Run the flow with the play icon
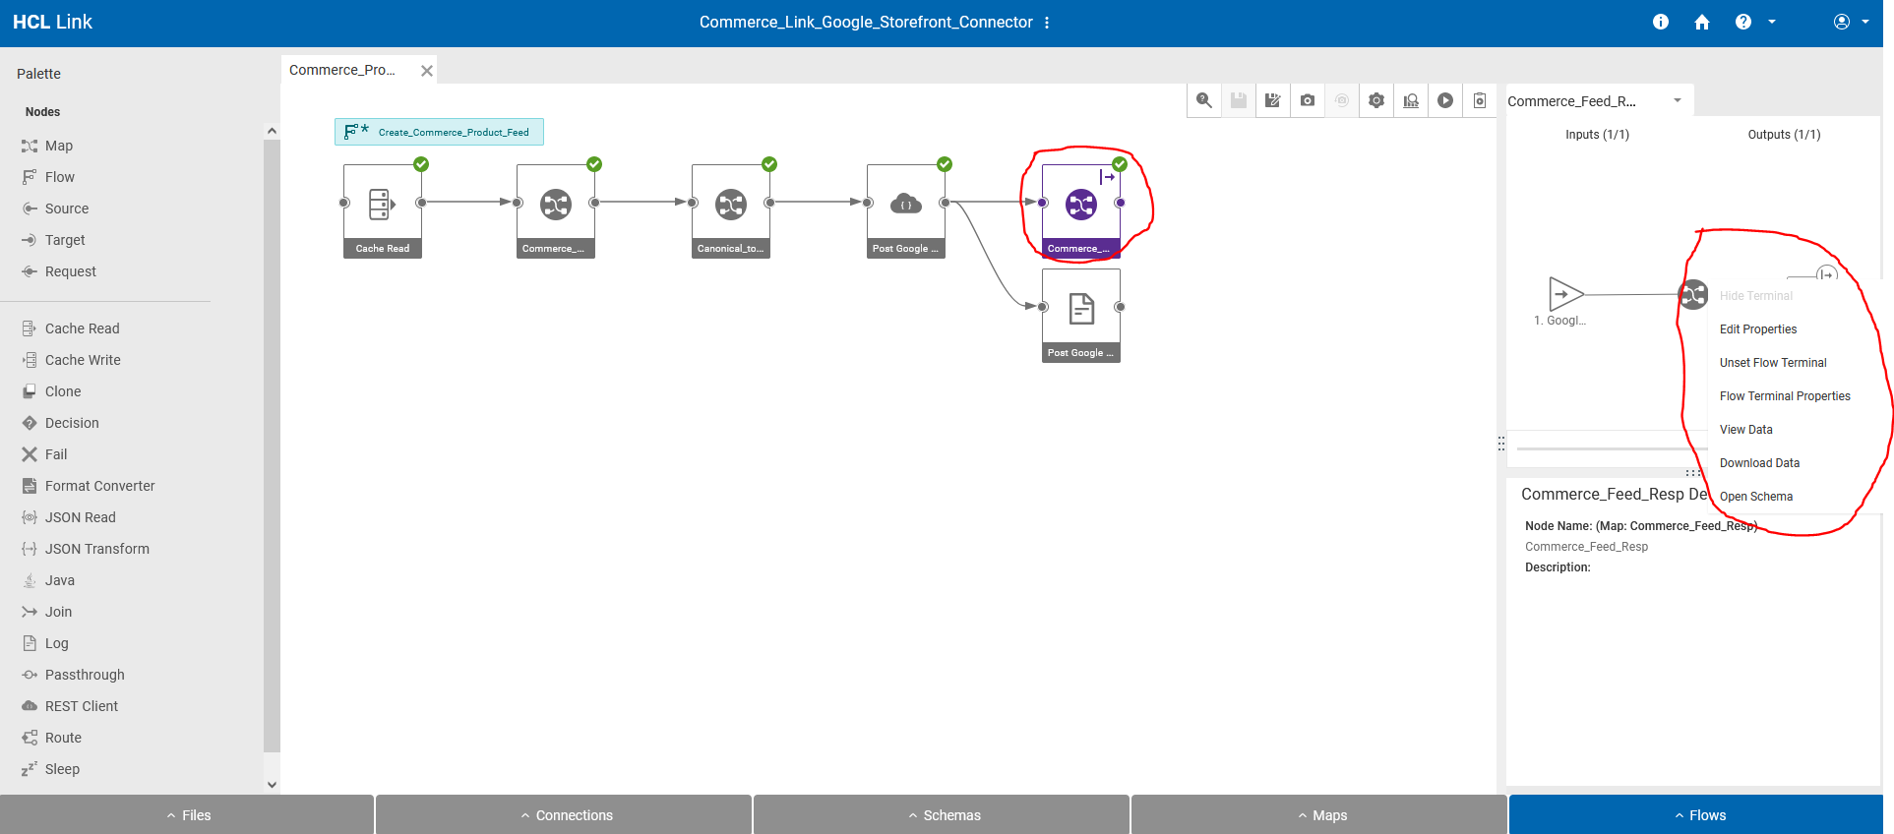Viewport: 1894px width, 834px height. tap(1445, 100)
